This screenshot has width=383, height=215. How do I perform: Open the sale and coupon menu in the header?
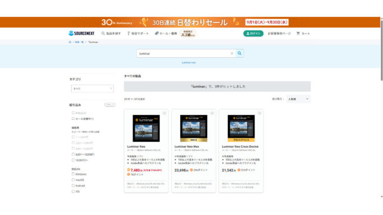[x=166, y=34]
